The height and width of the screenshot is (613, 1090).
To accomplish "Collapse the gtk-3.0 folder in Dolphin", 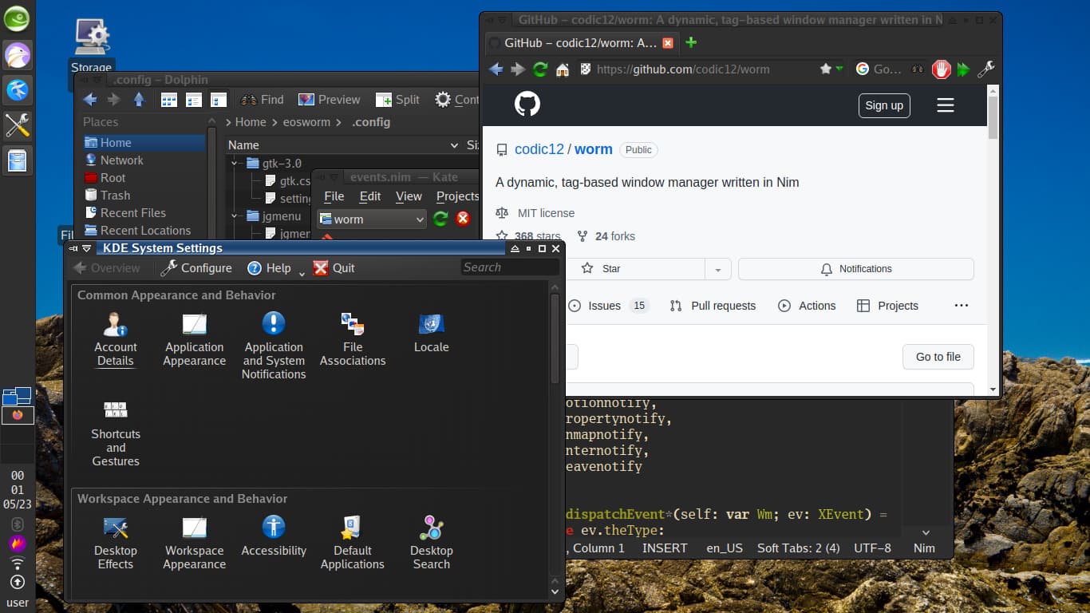I will coord(235,164).
